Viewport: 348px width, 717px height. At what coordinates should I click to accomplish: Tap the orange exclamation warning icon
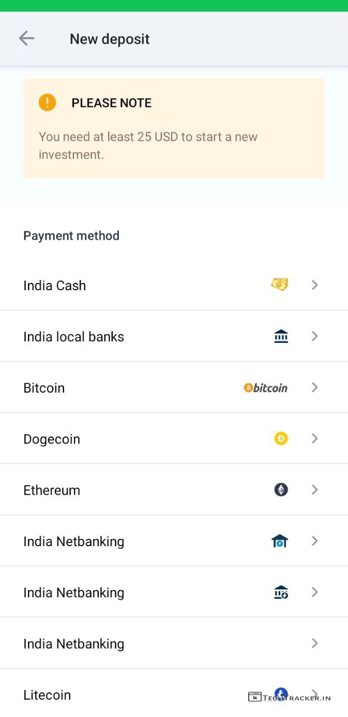point(47,103)
